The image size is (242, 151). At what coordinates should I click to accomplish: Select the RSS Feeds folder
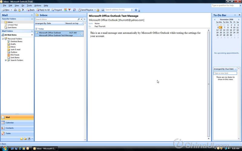(13, 55)
